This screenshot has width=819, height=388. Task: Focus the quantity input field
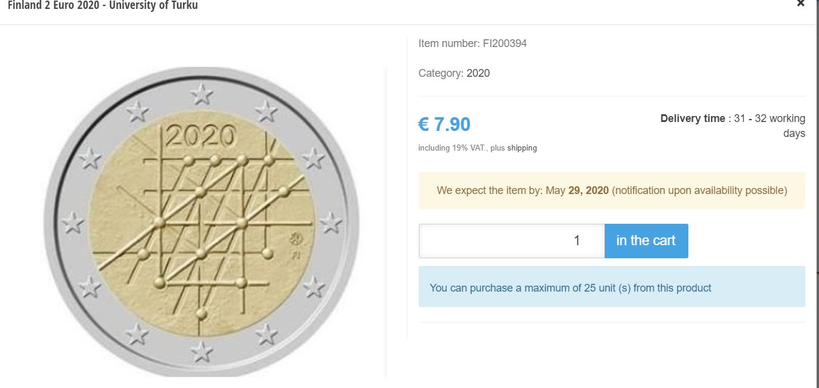(511, 241)
